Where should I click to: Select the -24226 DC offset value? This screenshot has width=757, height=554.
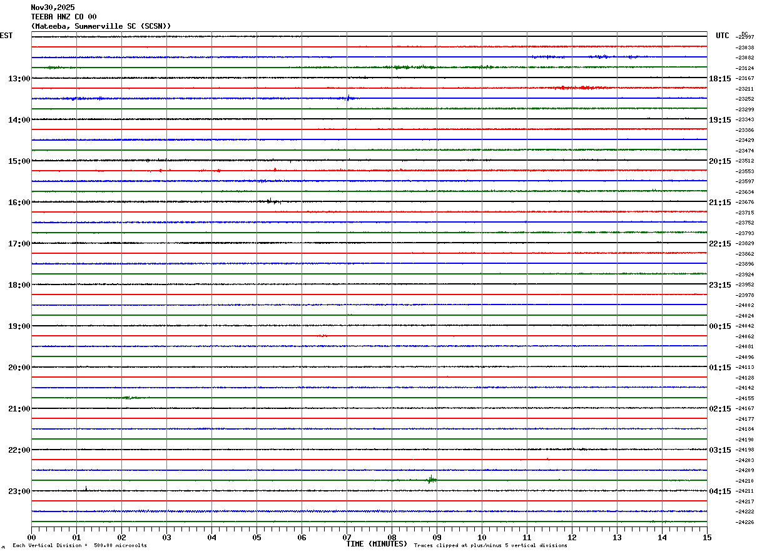[745, 523]
